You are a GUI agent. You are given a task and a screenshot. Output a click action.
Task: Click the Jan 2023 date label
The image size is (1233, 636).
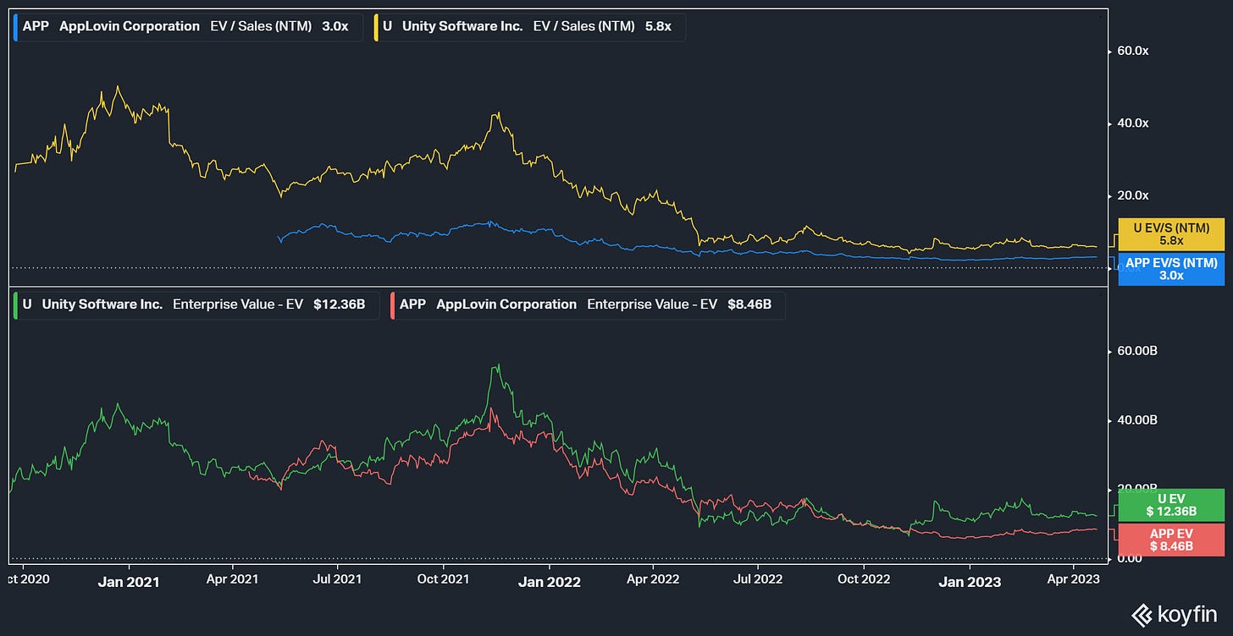[x=970, y=582]
